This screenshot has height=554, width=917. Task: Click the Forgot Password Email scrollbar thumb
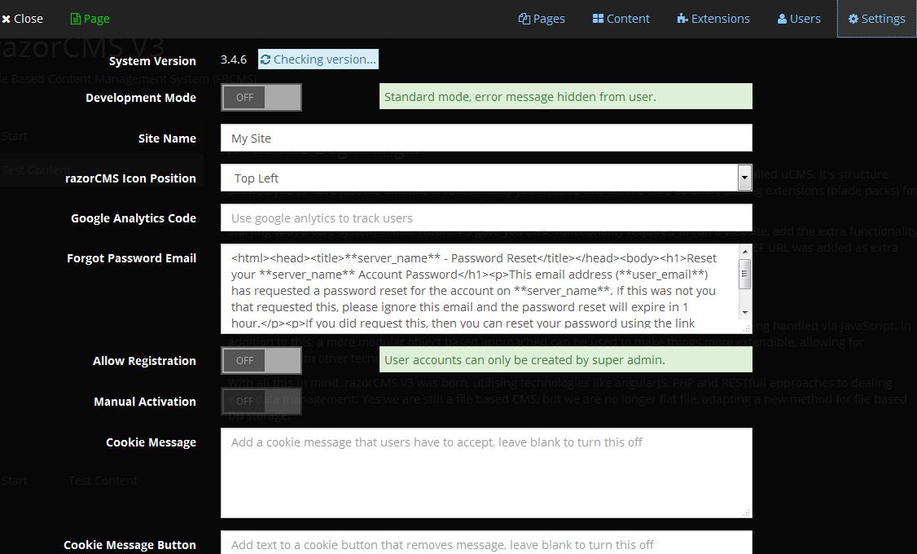745,274
